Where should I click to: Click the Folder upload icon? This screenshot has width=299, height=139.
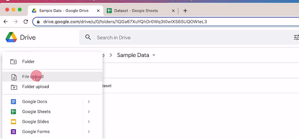click(14, 87)
